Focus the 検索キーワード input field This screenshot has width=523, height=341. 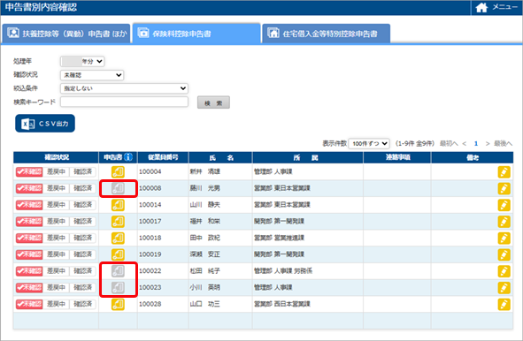124,102
